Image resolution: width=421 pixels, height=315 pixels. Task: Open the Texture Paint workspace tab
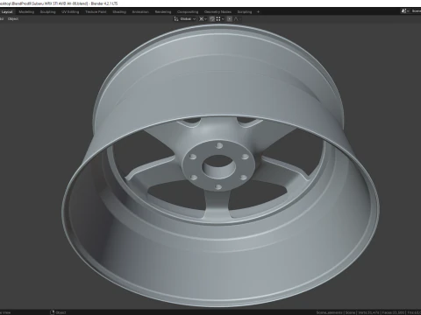(96, 12)
